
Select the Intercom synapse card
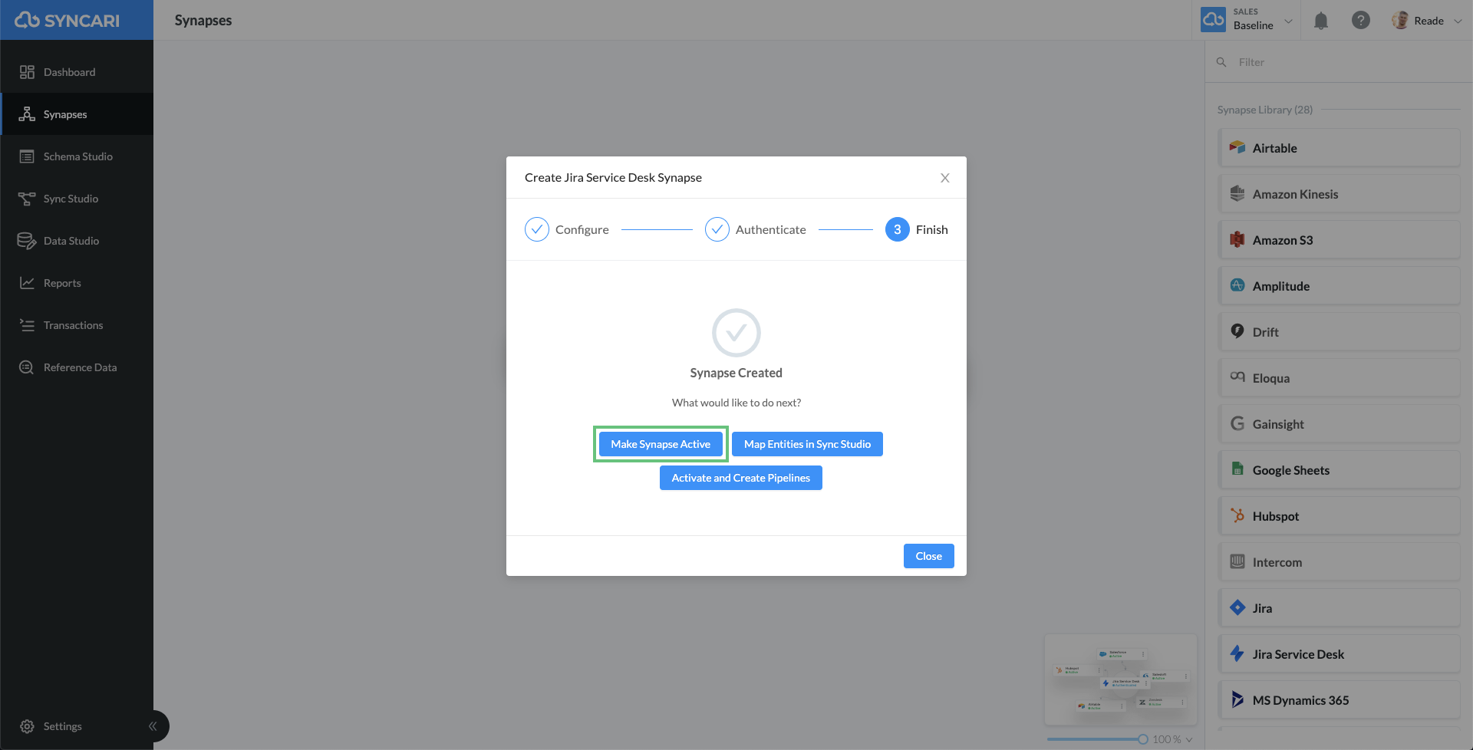point(1339,562)
